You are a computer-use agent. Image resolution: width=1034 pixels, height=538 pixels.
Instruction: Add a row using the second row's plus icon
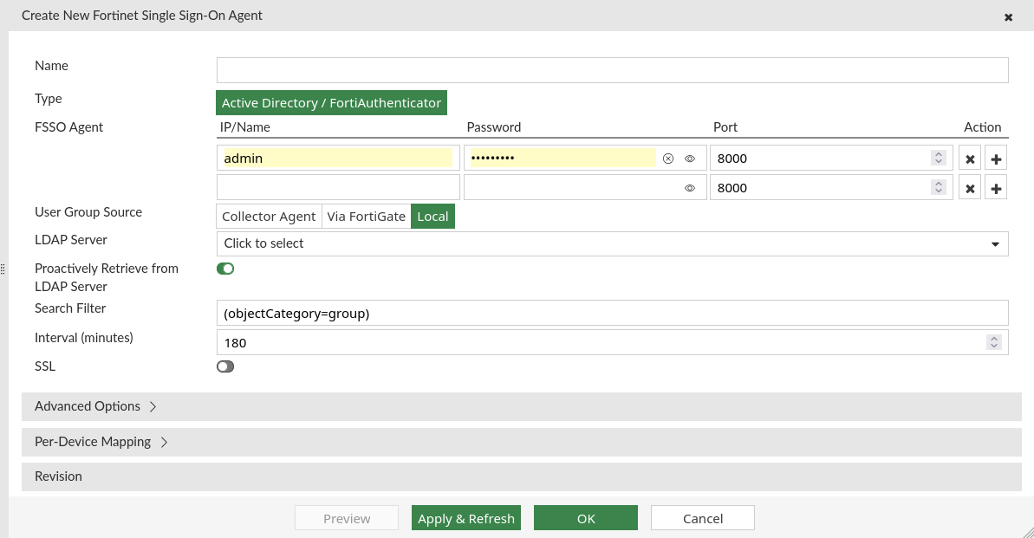[x=996, y=188]
